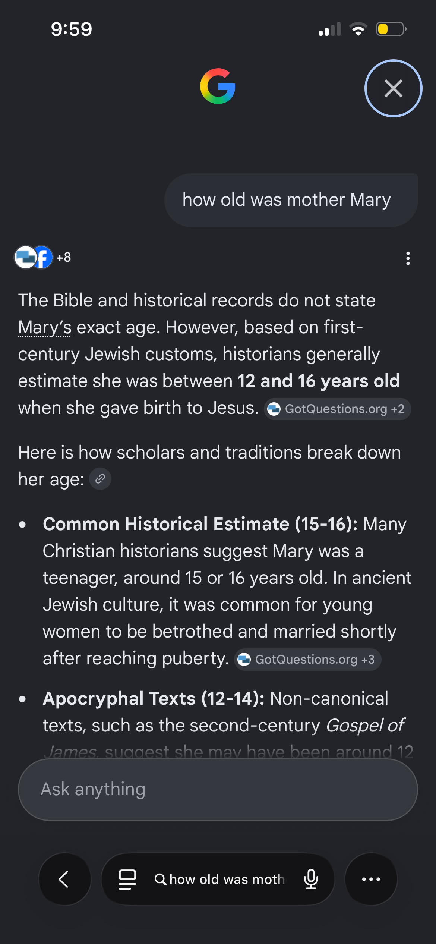Open GotQuestions.org +2 source chip
The height and width of the screenshot is (944, 436).
[x=337, y=409]
